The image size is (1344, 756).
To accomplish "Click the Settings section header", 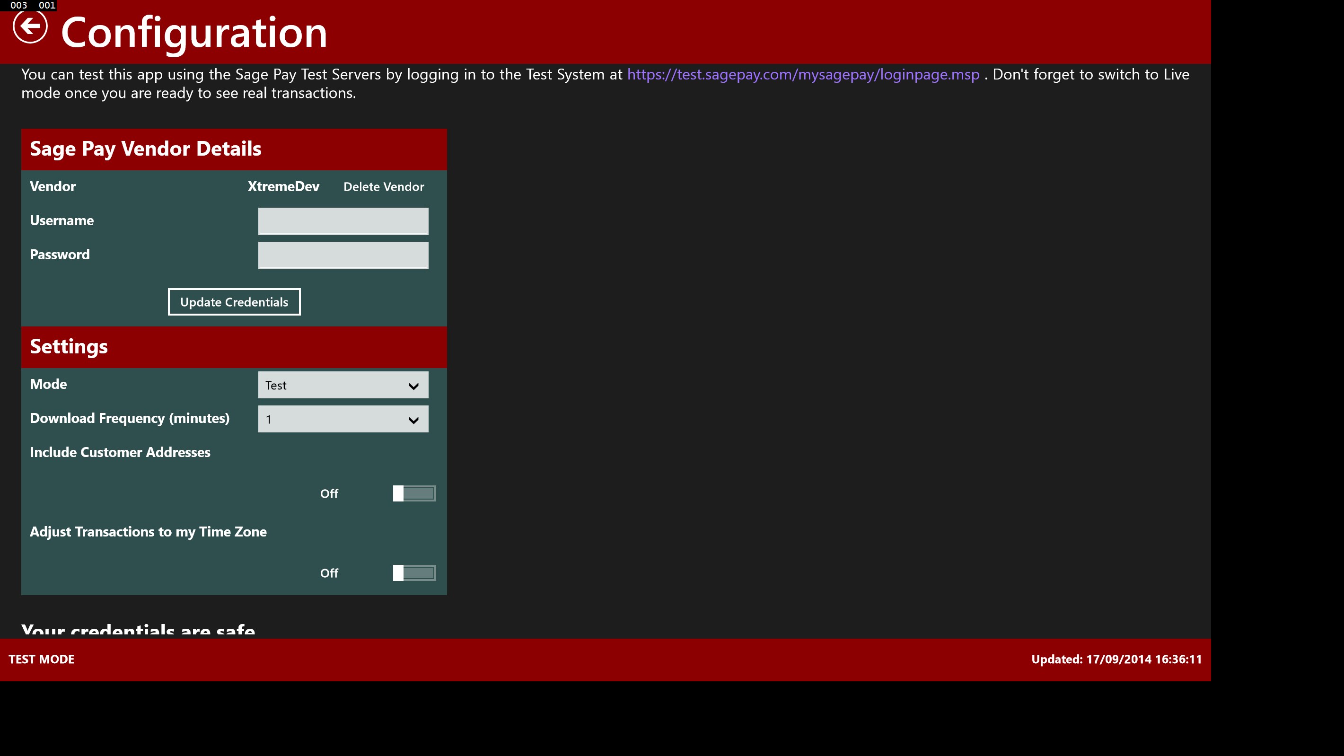I will (x=69, y=347).
